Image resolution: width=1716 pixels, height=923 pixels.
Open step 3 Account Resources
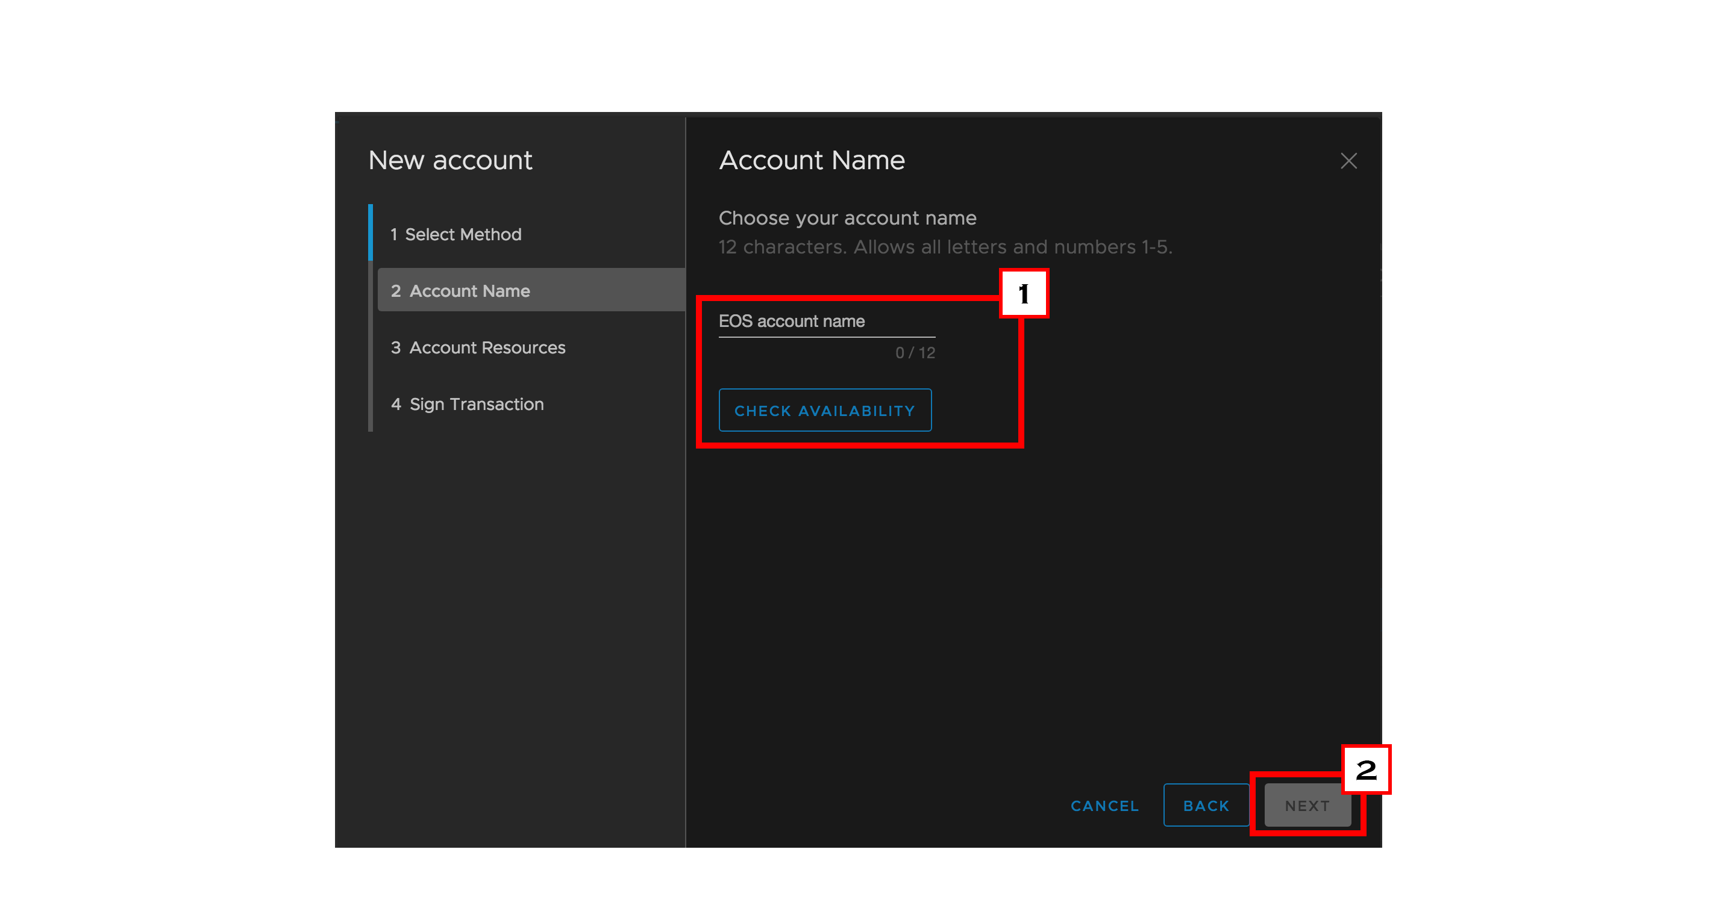pyautogui.click(x=478, y=347)
